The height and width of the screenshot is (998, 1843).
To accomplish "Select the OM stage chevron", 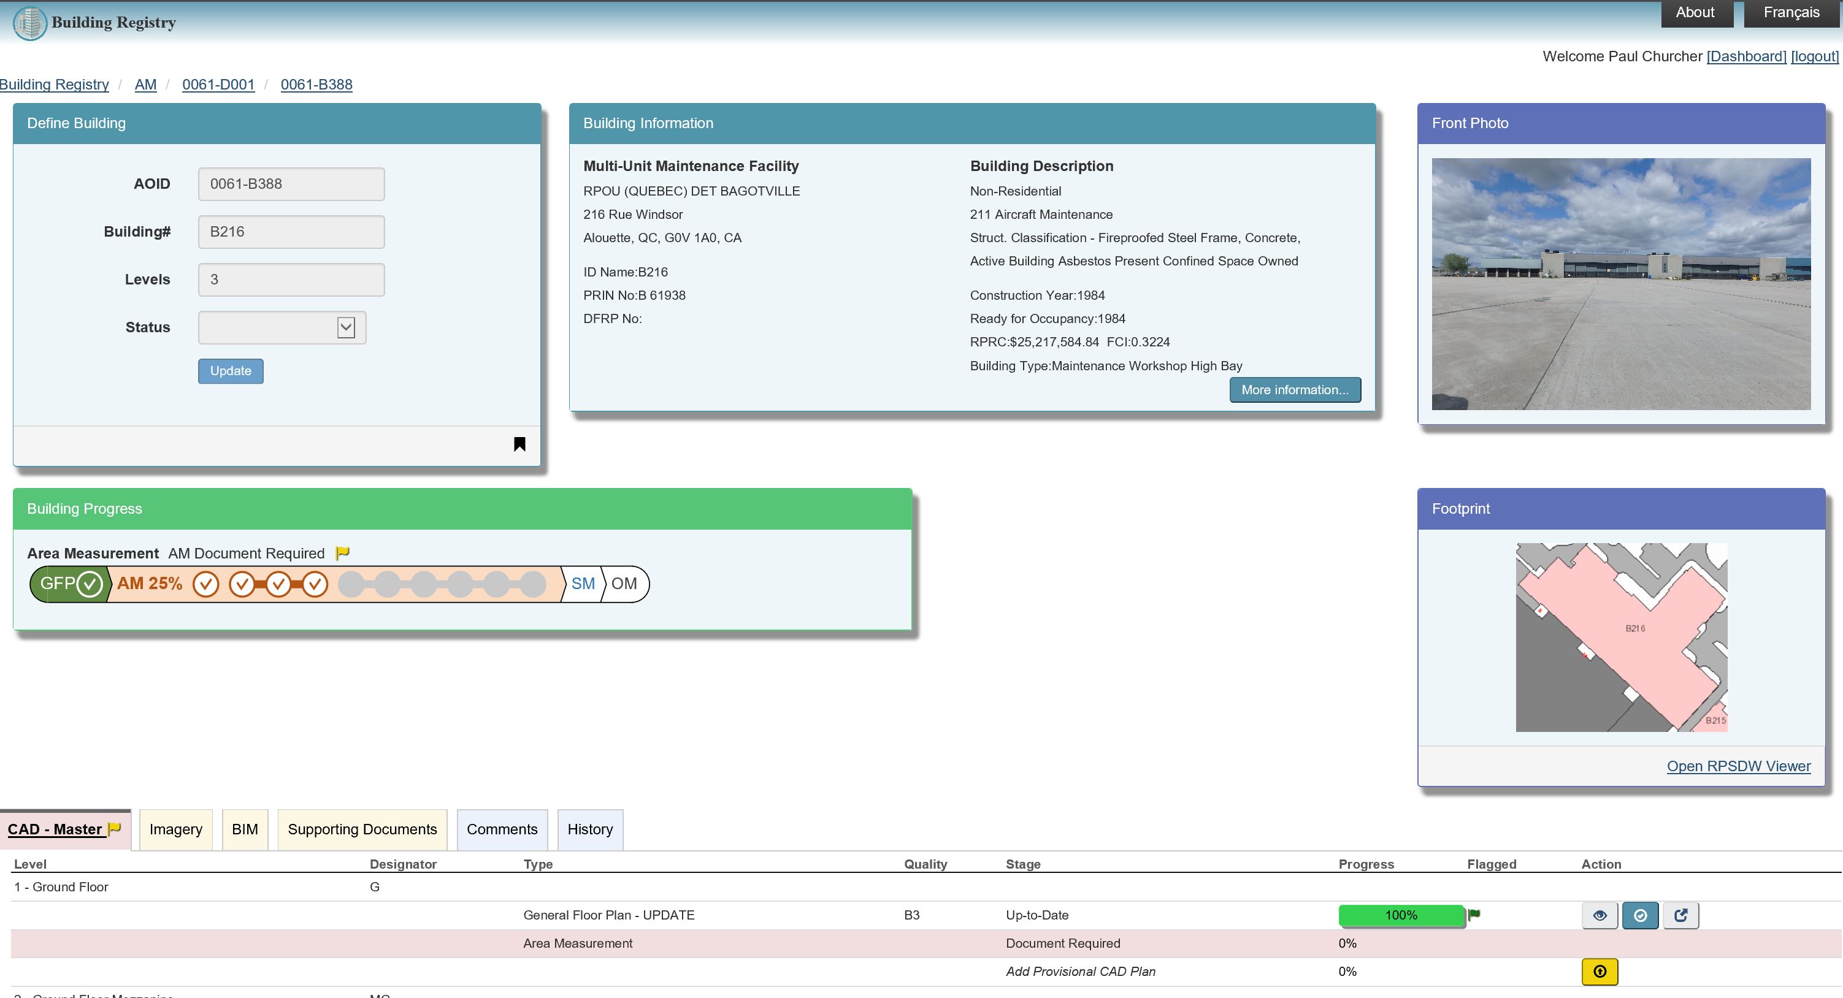I will coord(624,584).
